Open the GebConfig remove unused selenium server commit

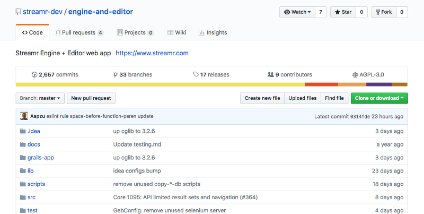170,210
